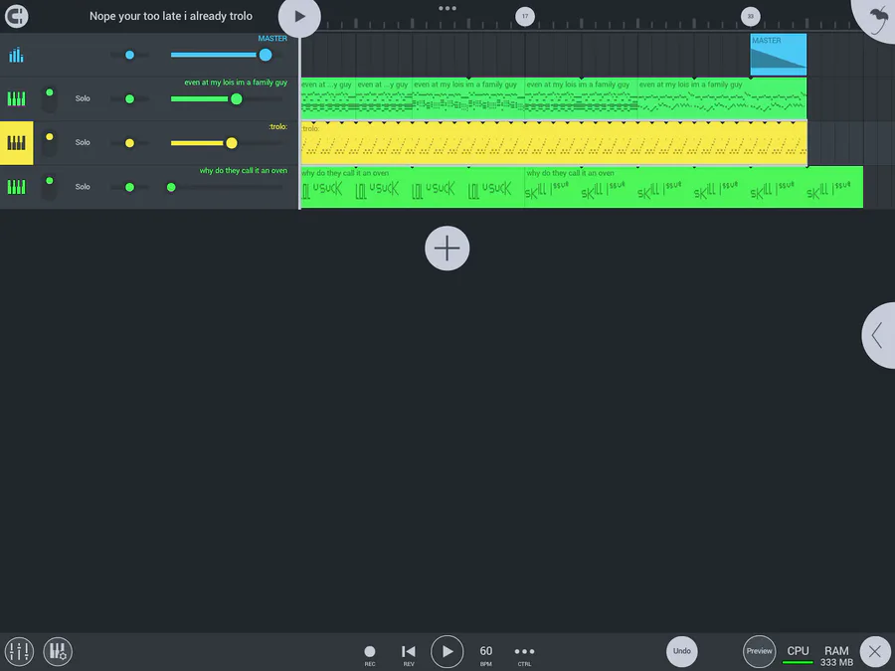Image resolution: width=895 pixels, height=671 pixels.
Task: Click the 60 BPM tempo value
Action: pos(485,654)
